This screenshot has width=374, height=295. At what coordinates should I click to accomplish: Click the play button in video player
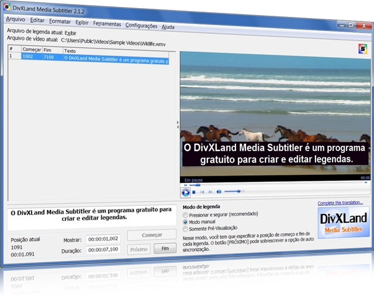pyautogui.click(x=186, y=192)
